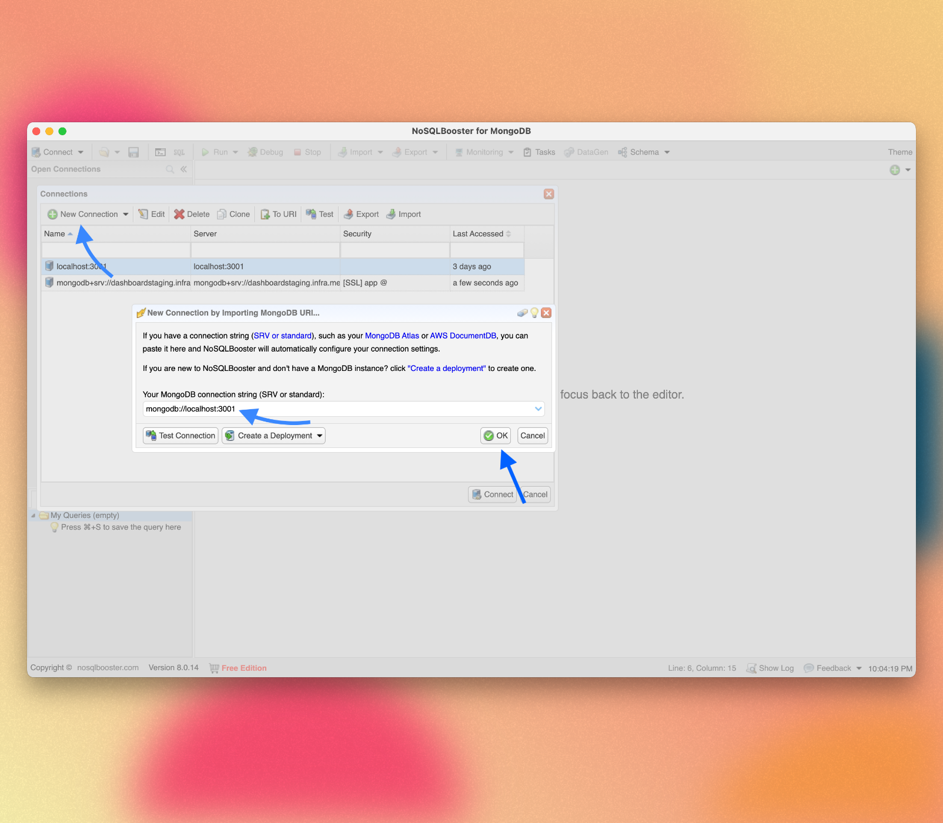This screenshot has width=943, height=823.
Task: Click Test in the Connections toolbar
Action: pos(319,215)
